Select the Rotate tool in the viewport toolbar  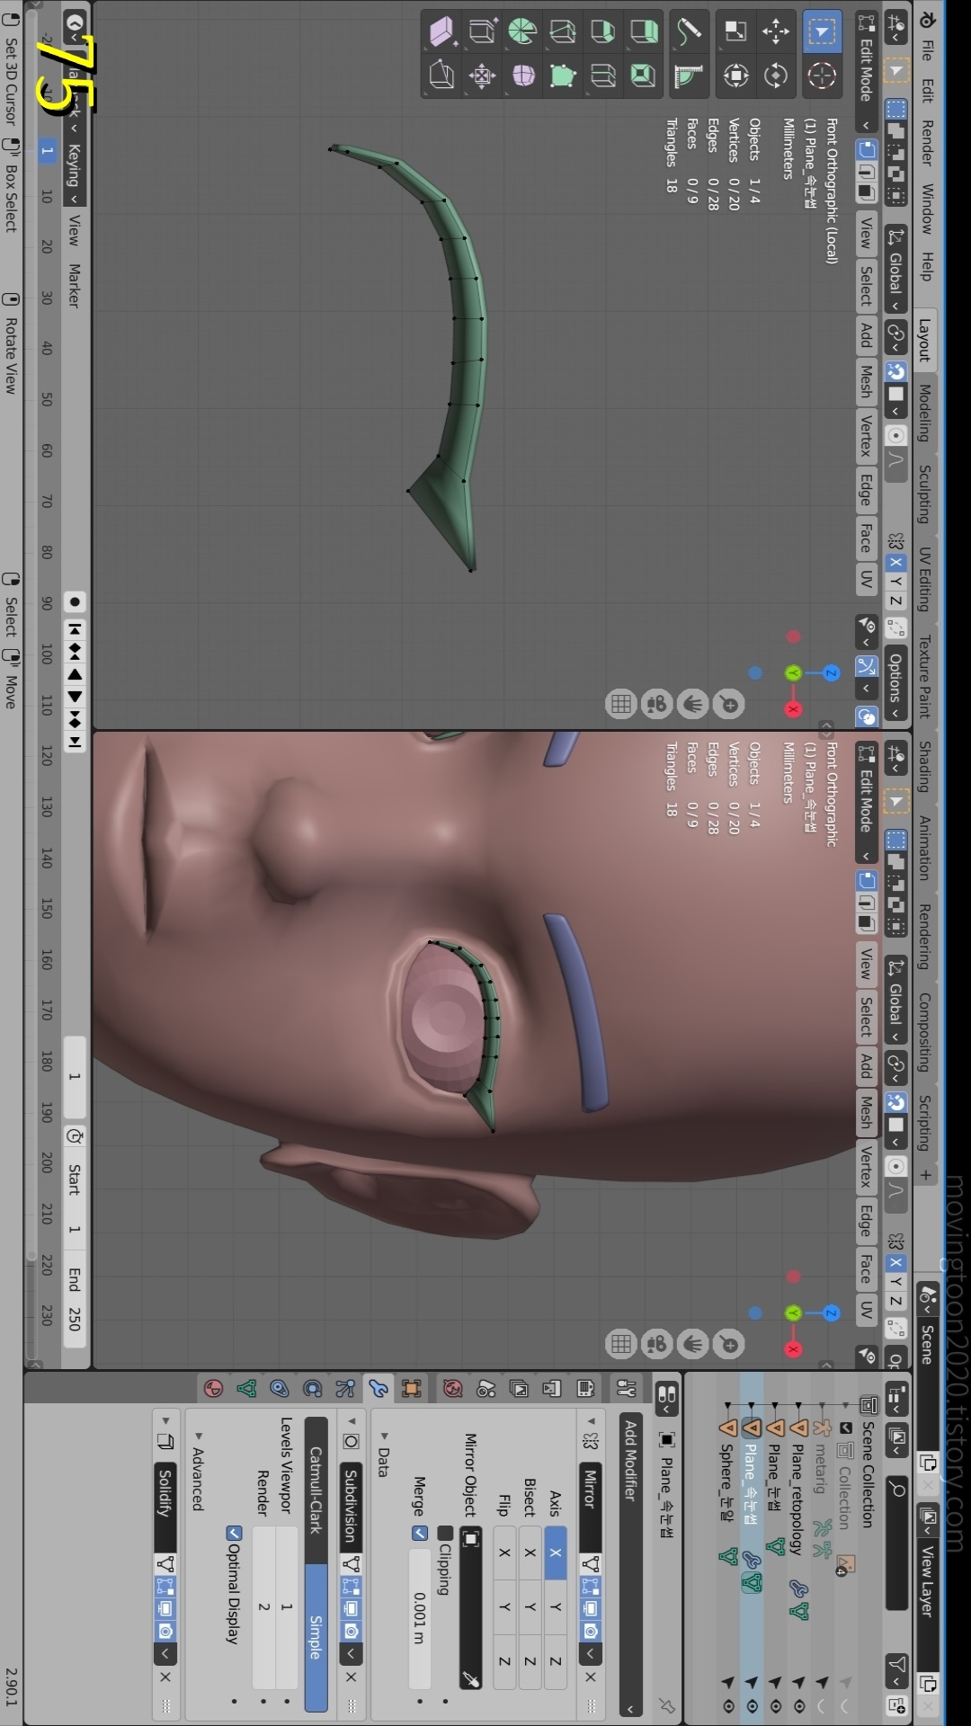pyautogui.click(x=776, y=76)
